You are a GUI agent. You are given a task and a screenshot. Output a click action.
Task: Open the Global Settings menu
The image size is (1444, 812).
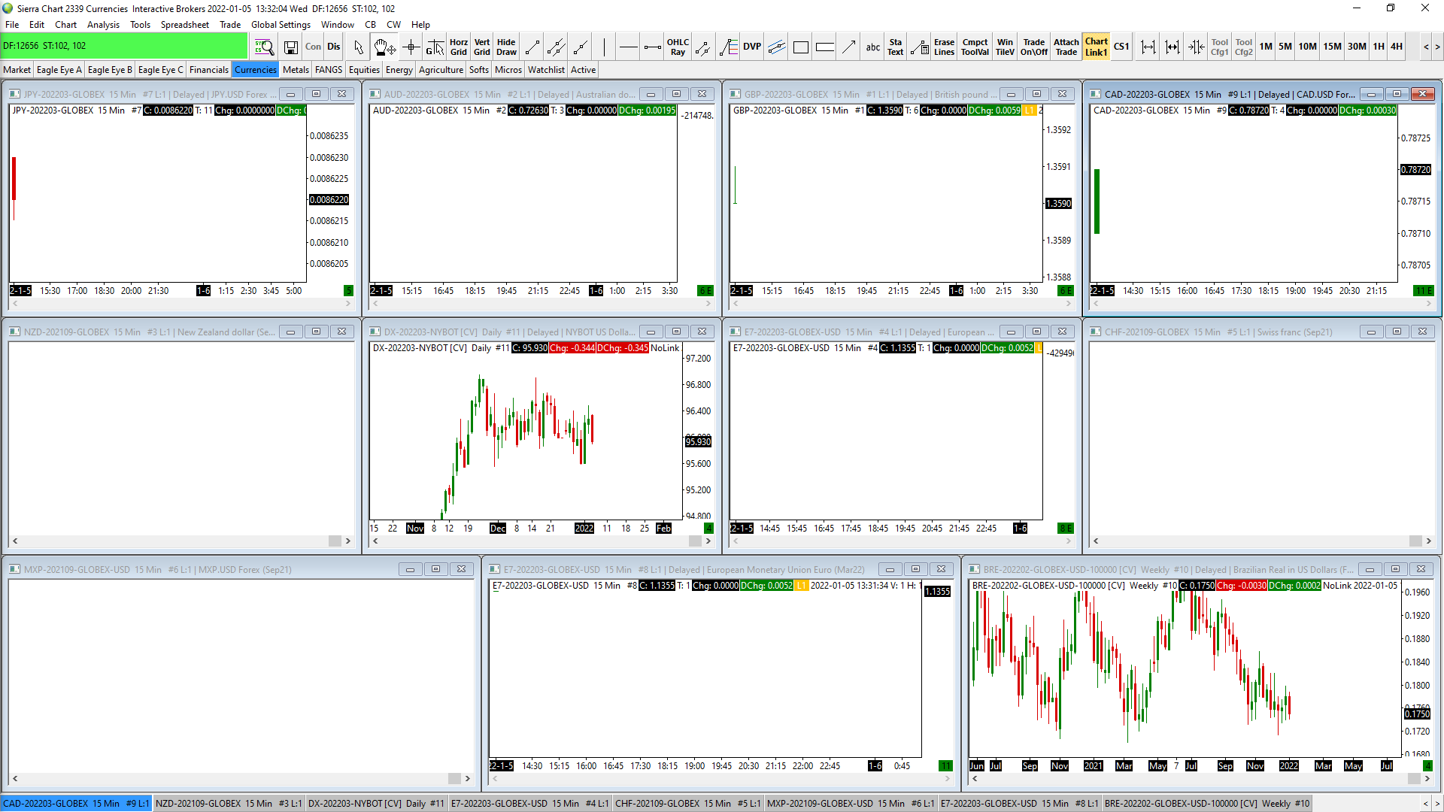pyautogui.click(x=281, y=25)
